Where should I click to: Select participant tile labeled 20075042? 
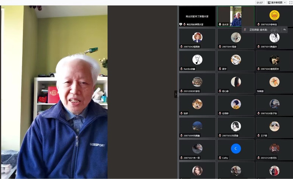tap(197, 38)
